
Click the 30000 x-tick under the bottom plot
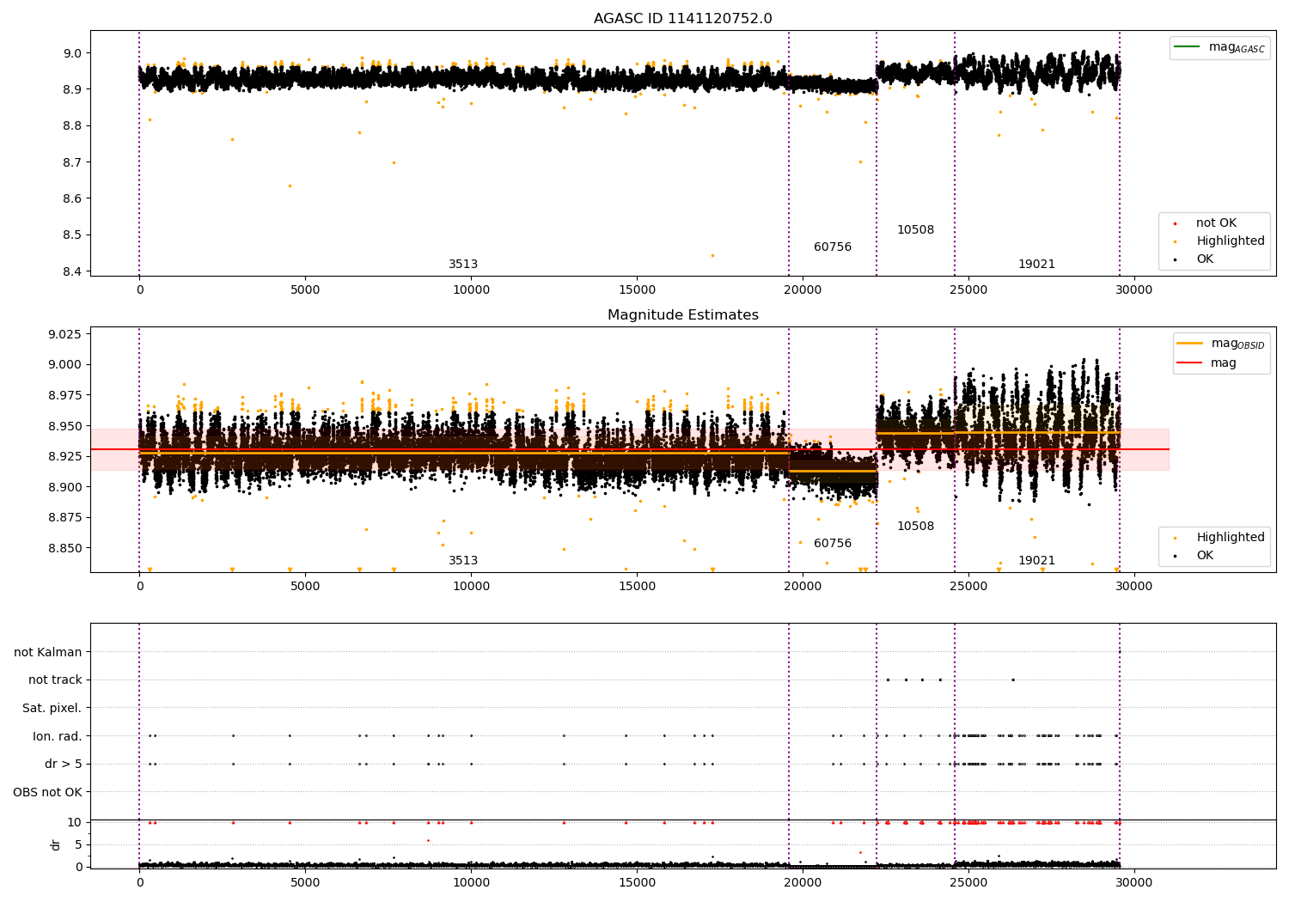click(1133, 882)
